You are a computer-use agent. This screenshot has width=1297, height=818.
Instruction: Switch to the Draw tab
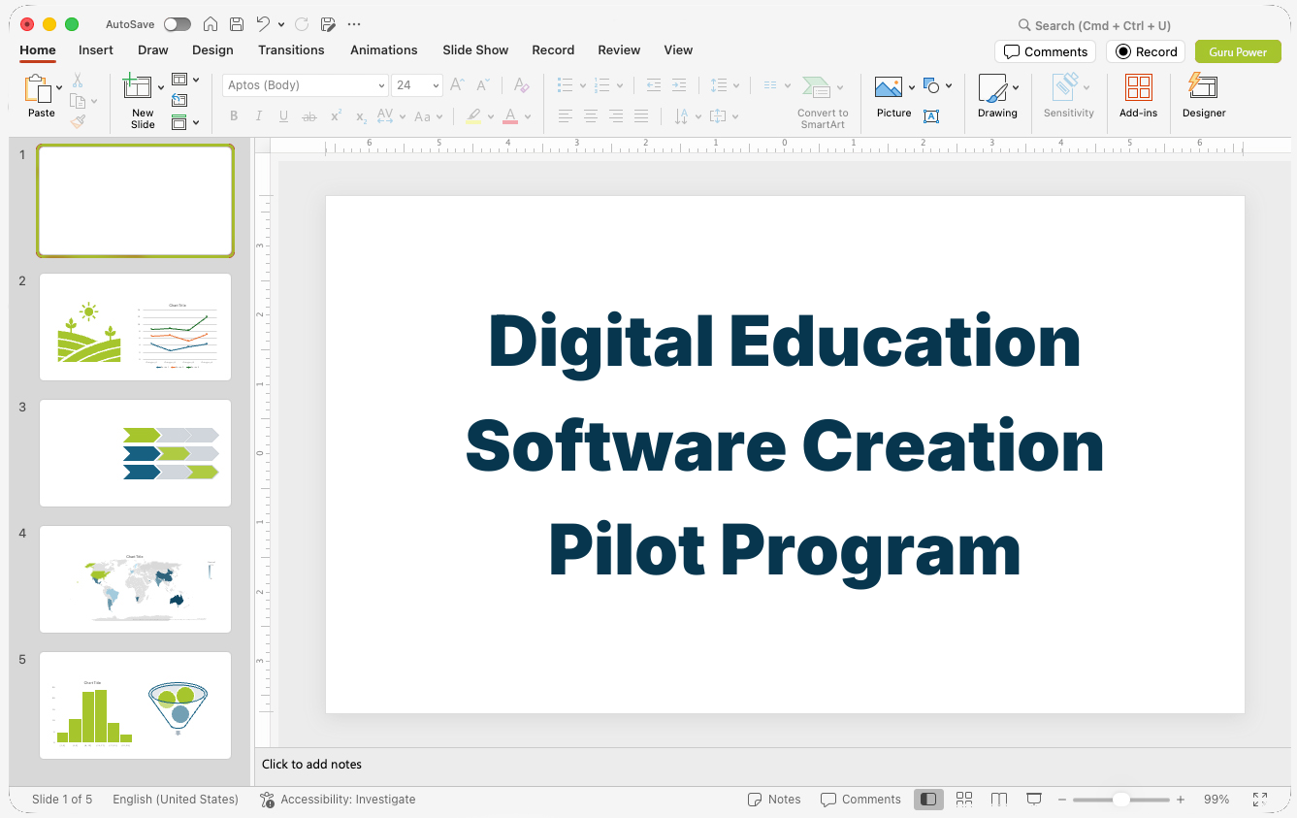tap(153, 49)
